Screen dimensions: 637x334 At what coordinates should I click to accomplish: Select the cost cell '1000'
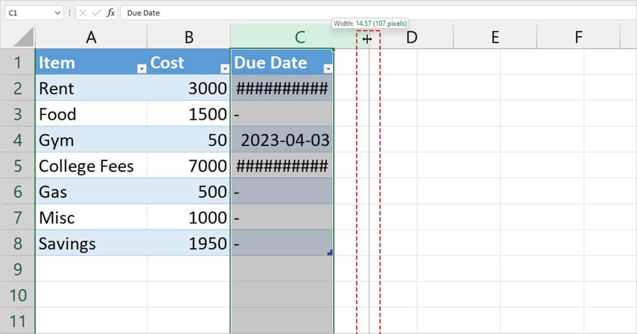189,217
